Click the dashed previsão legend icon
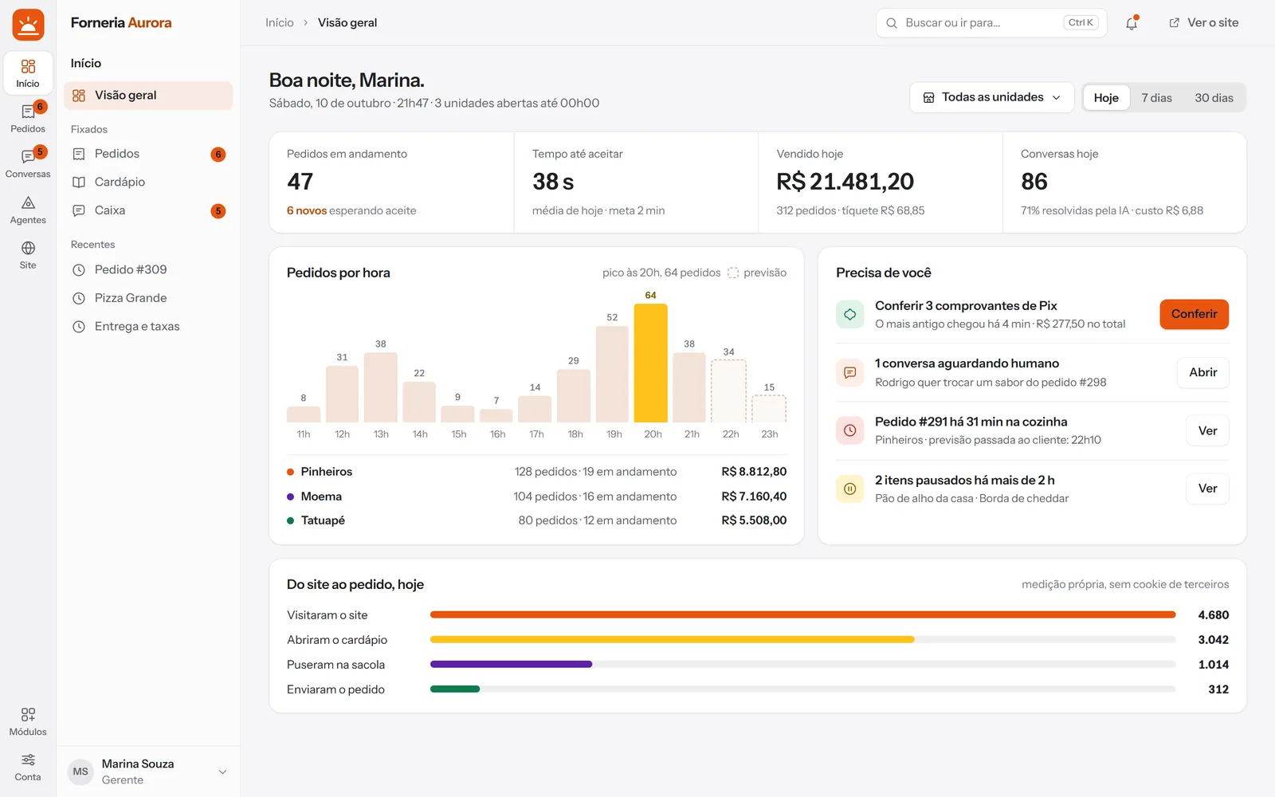 (733, 273)
